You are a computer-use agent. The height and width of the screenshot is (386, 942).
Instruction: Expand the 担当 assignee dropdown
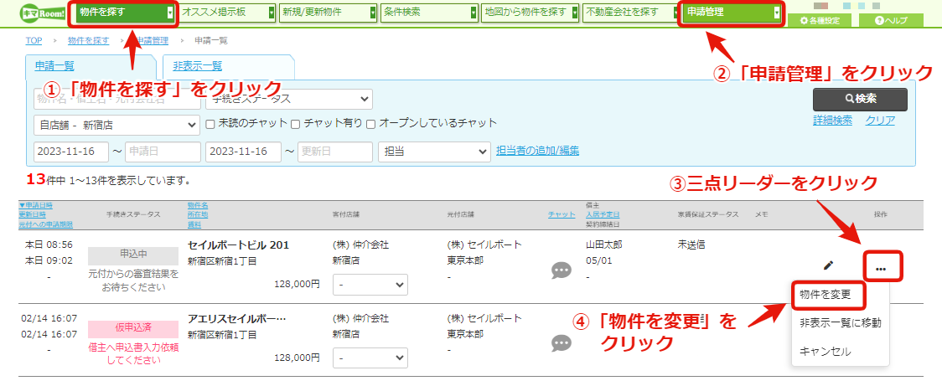[x=435, y=152]
